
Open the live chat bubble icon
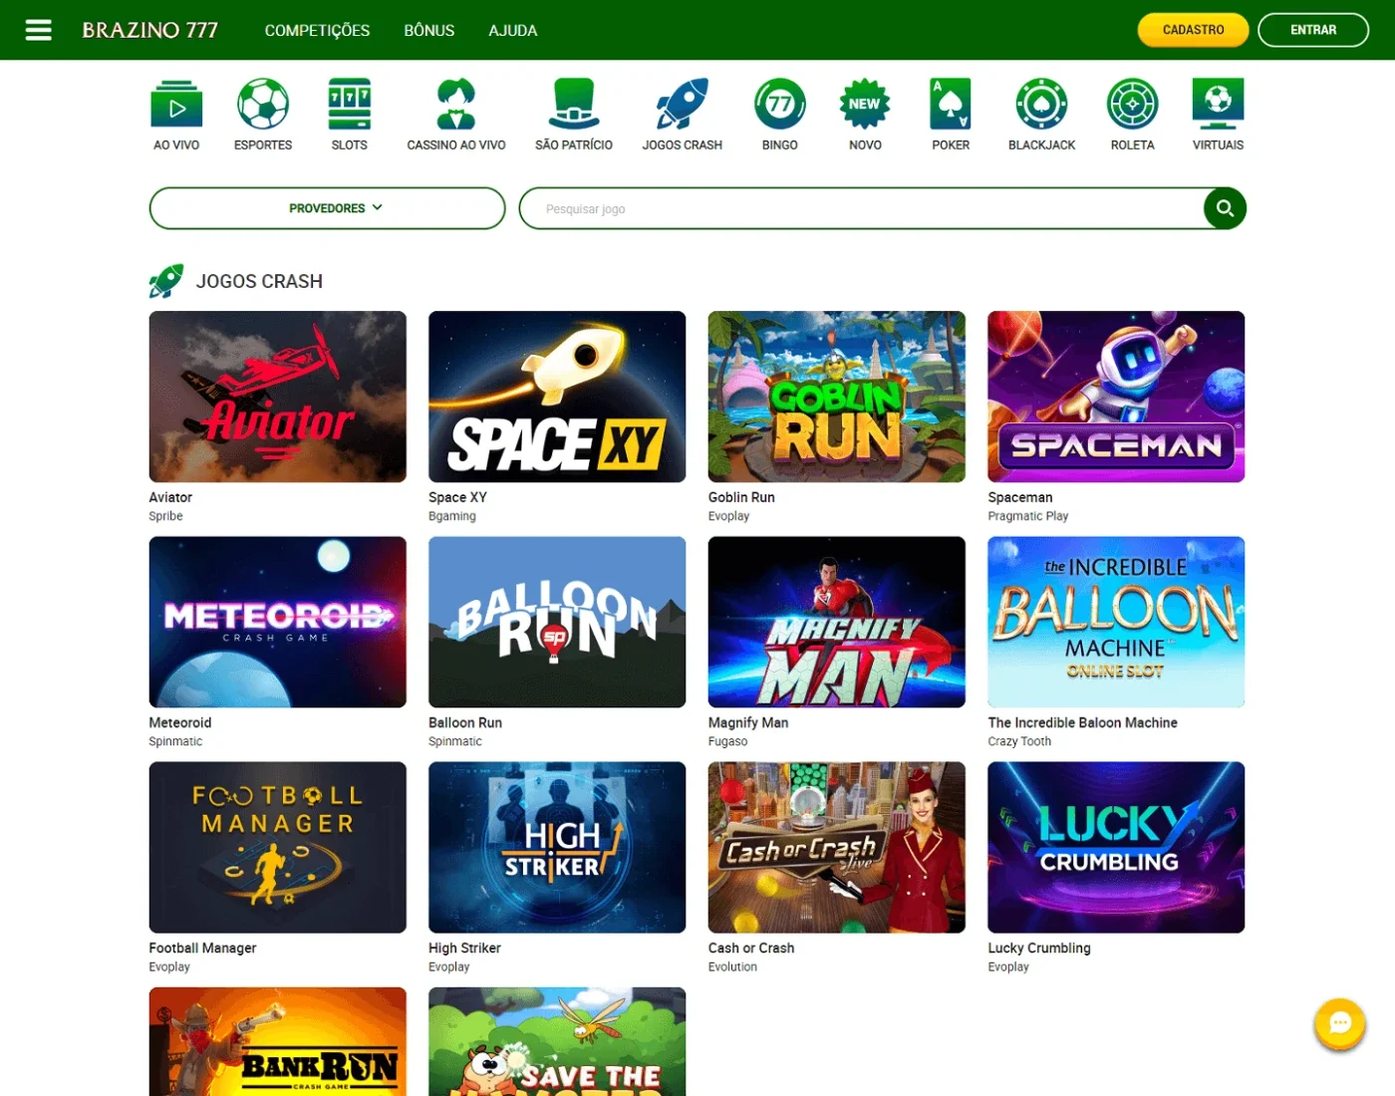click(1340, 1023)
